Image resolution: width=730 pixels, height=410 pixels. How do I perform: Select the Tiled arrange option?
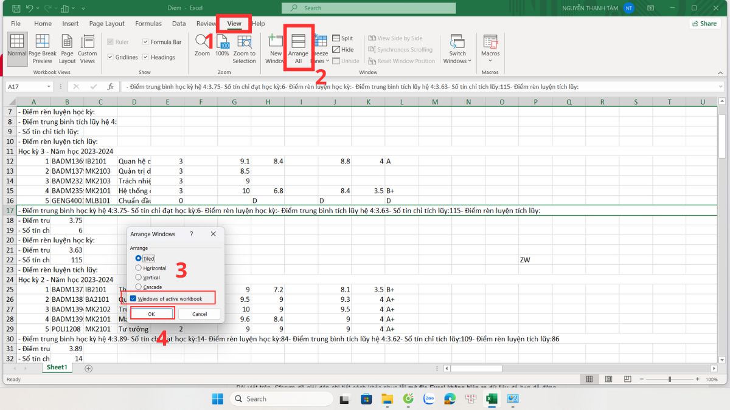(x=139, y=258)
